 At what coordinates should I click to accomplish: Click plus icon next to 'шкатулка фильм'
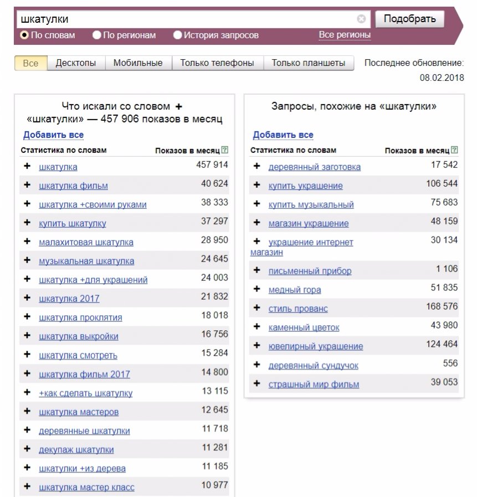click(27, 185)
